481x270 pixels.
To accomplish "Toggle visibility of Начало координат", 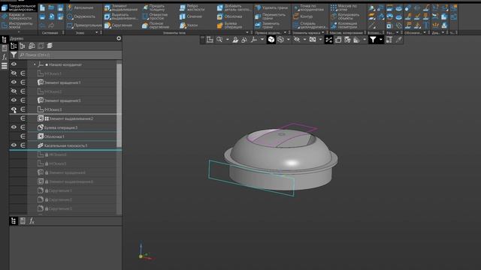I will (14, 64).
